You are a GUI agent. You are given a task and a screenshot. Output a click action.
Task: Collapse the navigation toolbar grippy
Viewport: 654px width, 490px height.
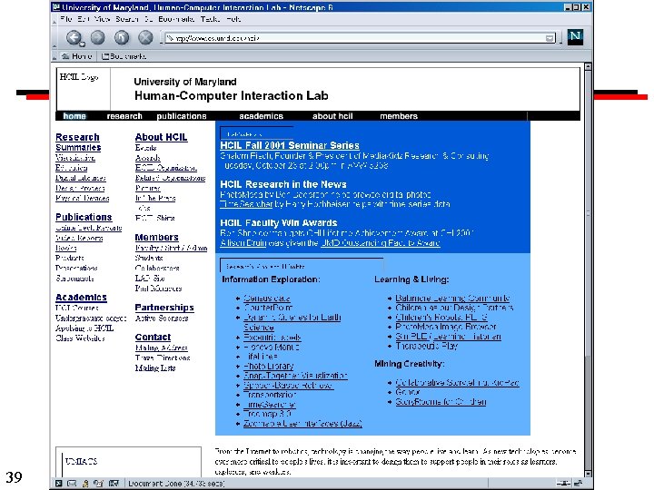(54, 37)
